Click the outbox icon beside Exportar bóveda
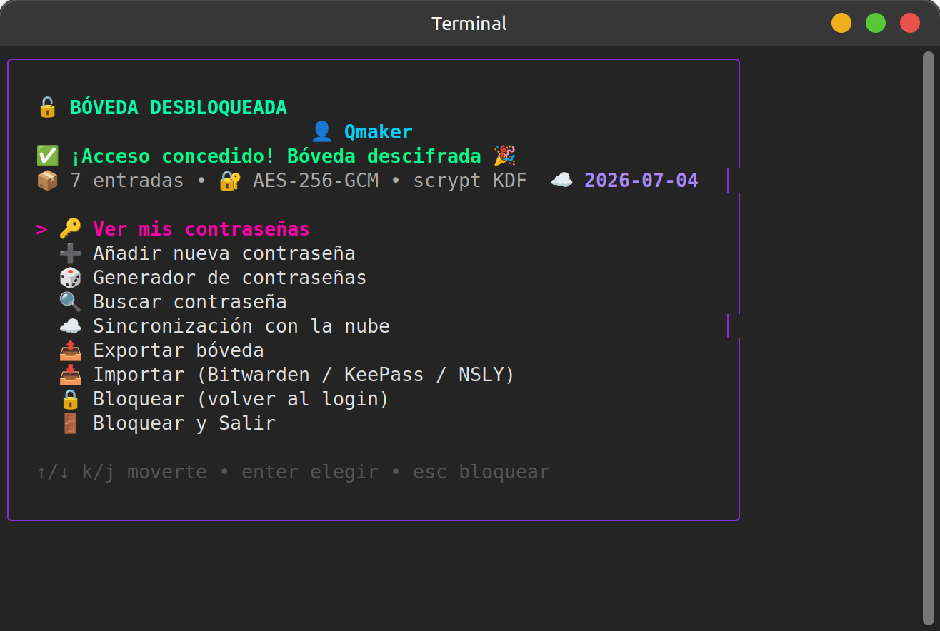This screenshot has height=631, width=940. [x=70, y=350]
